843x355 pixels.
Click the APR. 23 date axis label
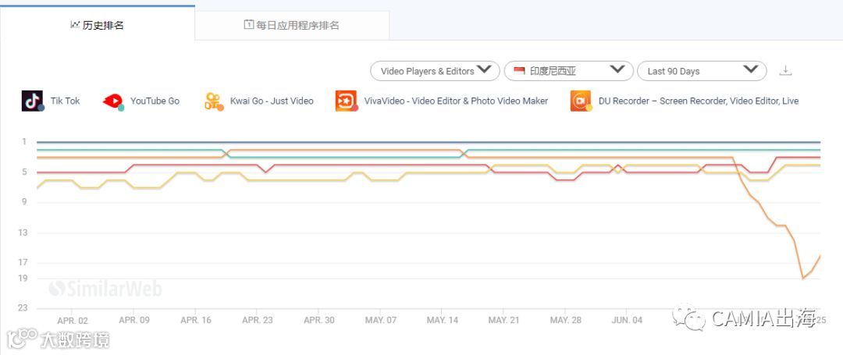coord(257,320)
